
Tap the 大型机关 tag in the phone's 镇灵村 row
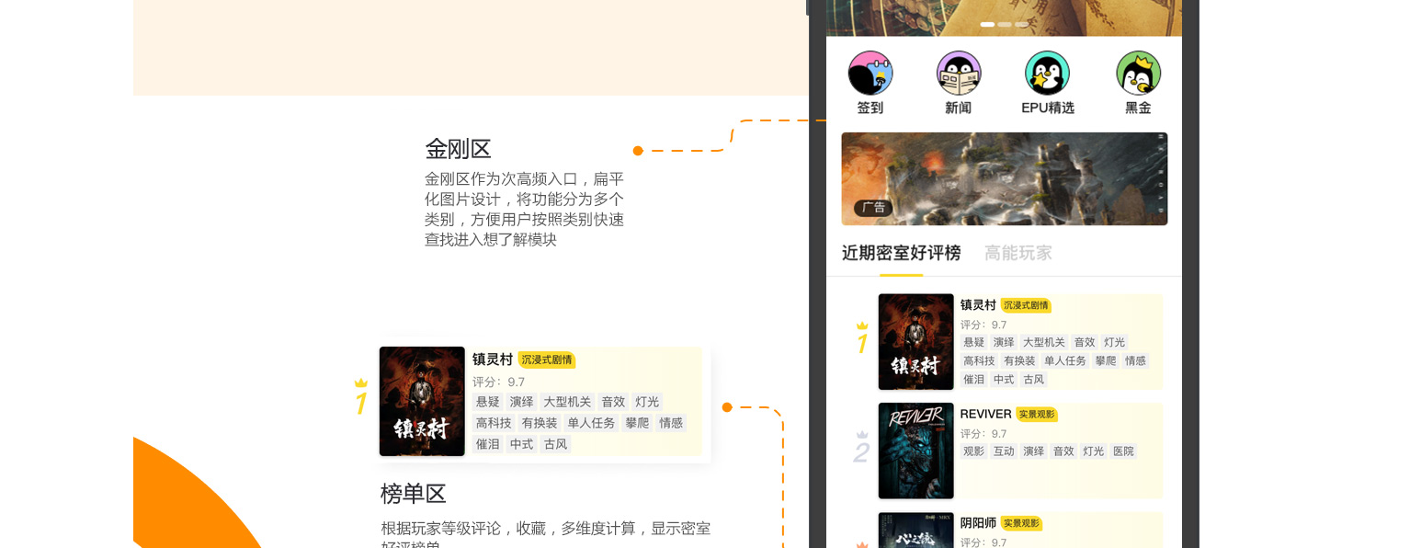pos(1043,342)
